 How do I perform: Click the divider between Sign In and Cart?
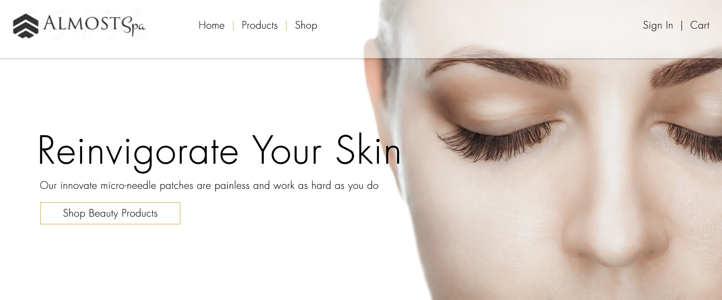tap(682, 25)
